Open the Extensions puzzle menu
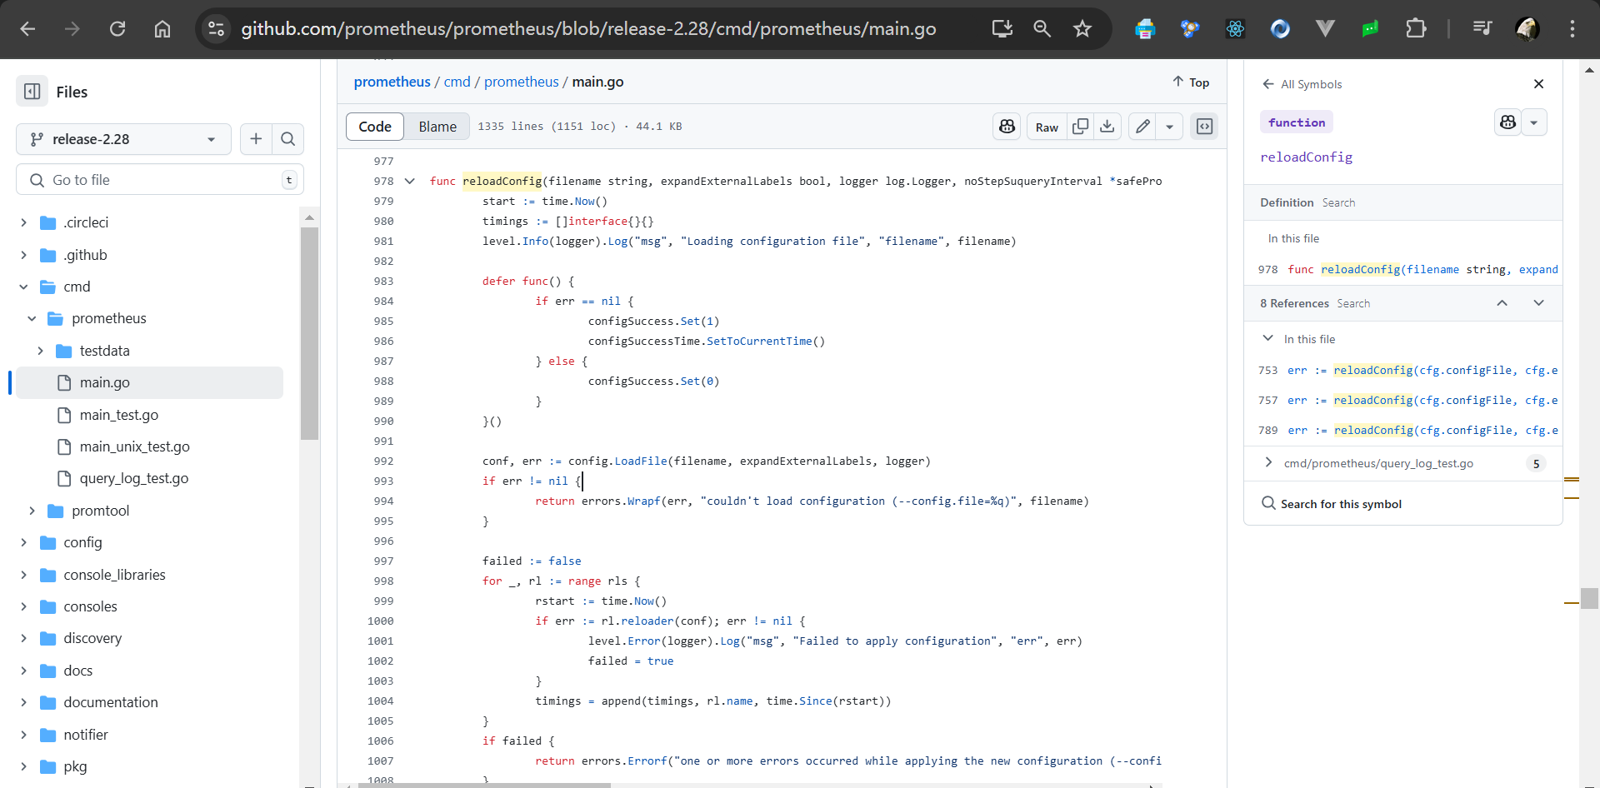The image size is (1600, 788). 1415,29
